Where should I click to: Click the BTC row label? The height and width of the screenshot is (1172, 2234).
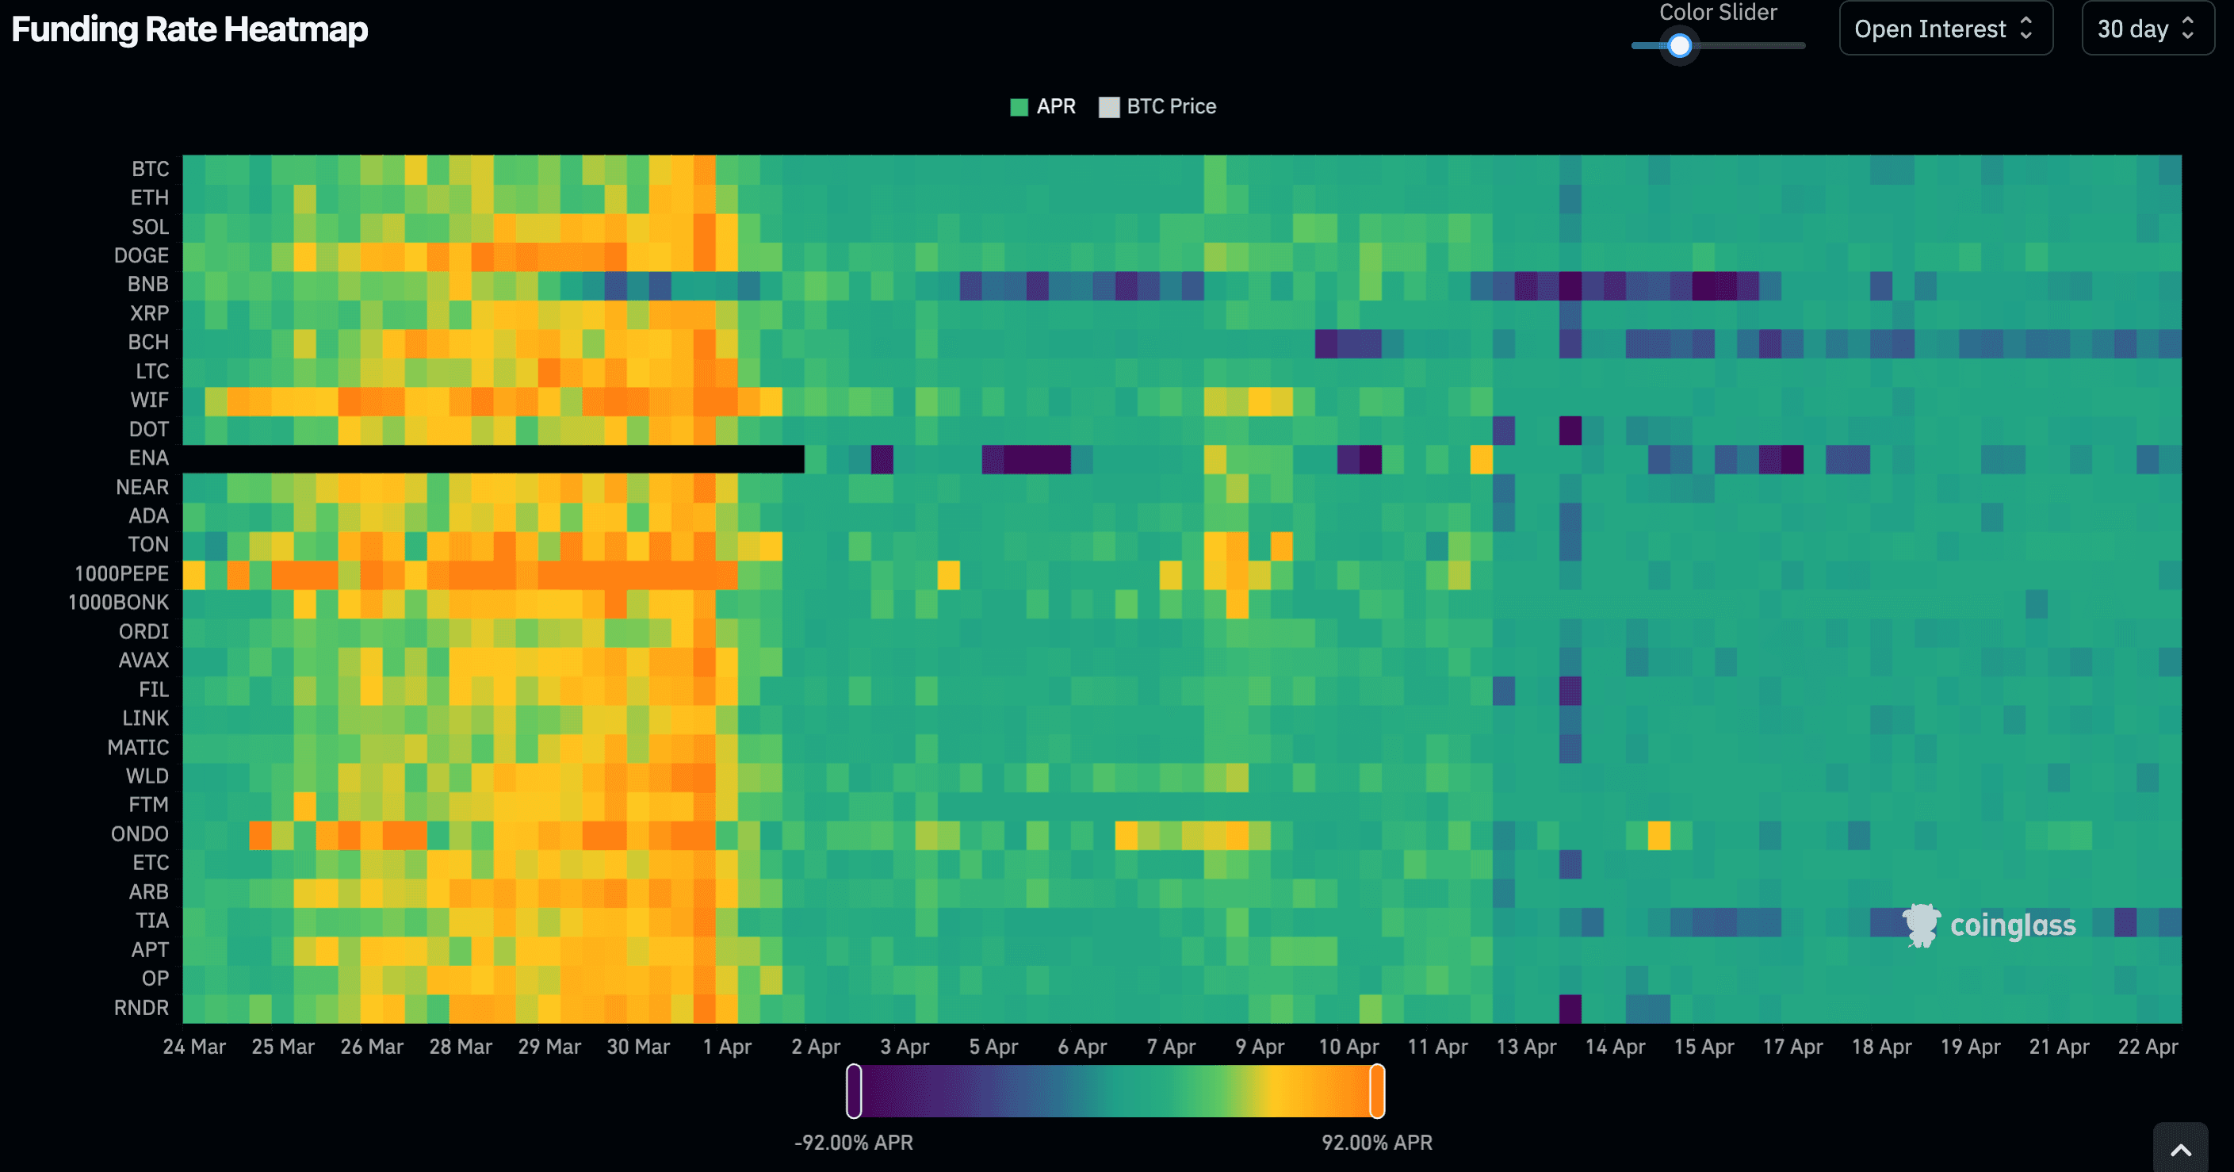(150, 168)
